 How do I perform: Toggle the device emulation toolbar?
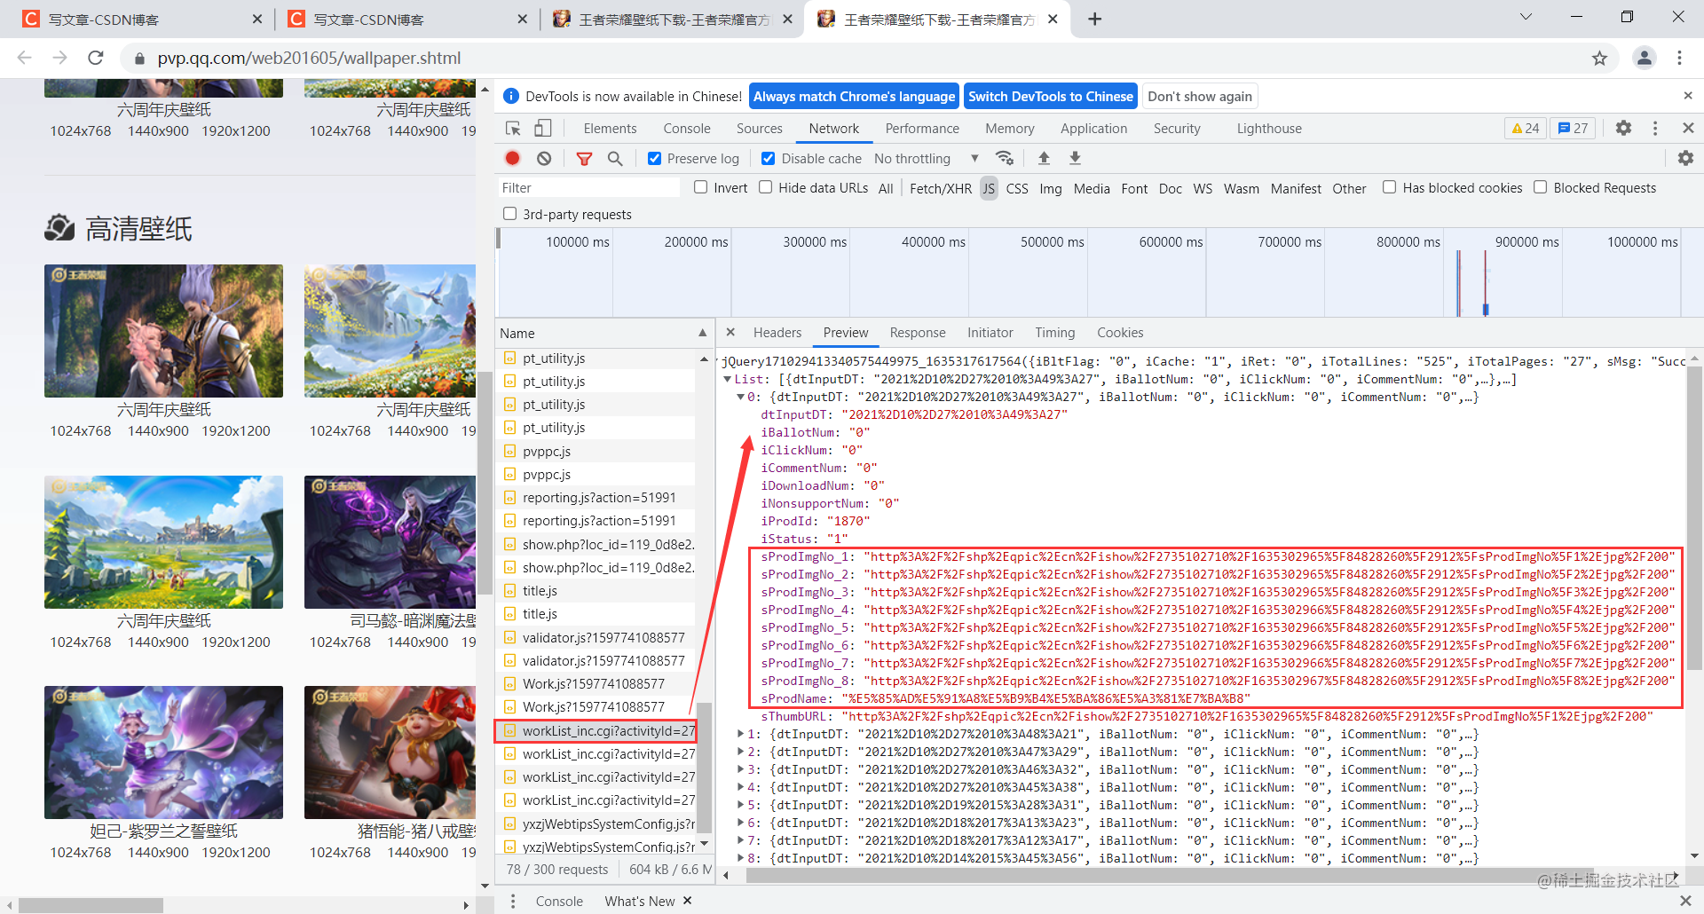543,128
